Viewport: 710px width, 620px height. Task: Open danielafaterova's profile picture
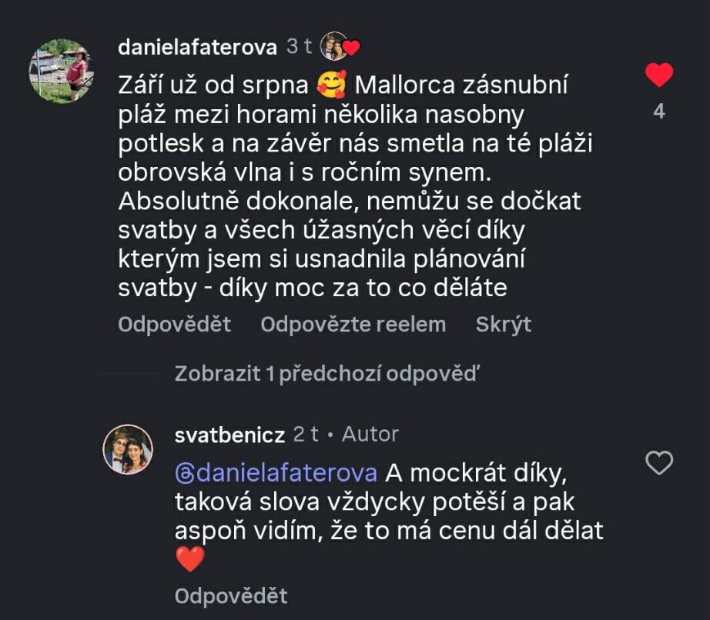tap(61, 70)
